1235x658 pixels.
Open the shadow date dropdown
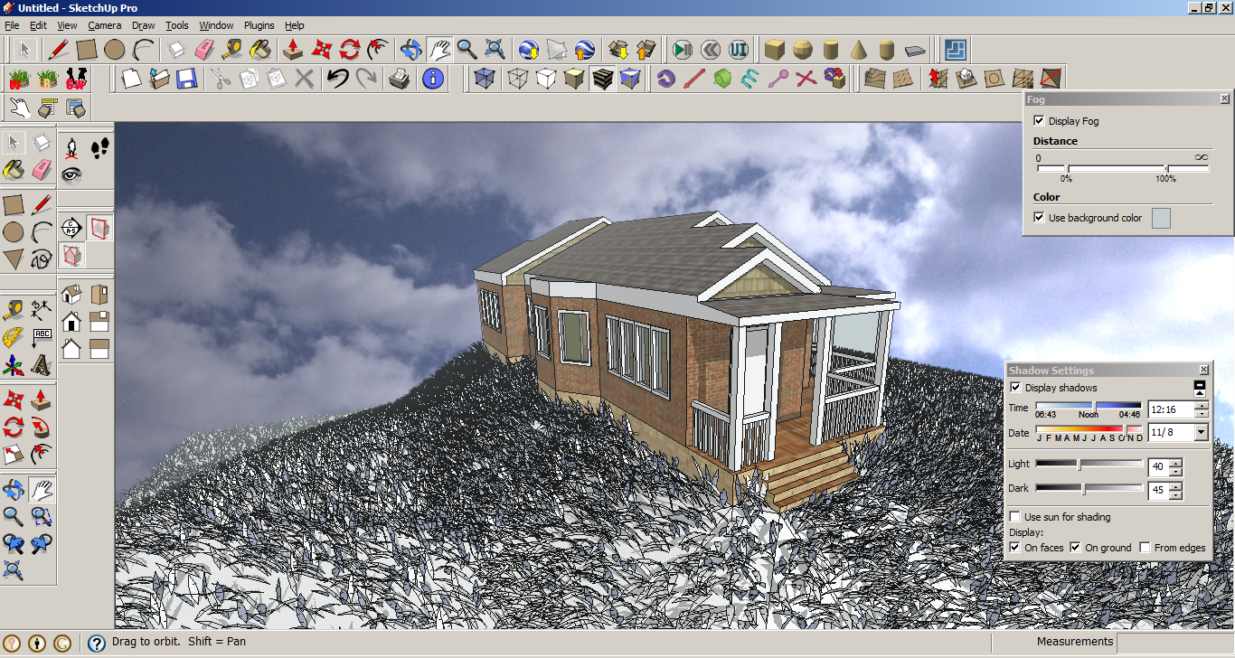click(x=1201, y=433)
